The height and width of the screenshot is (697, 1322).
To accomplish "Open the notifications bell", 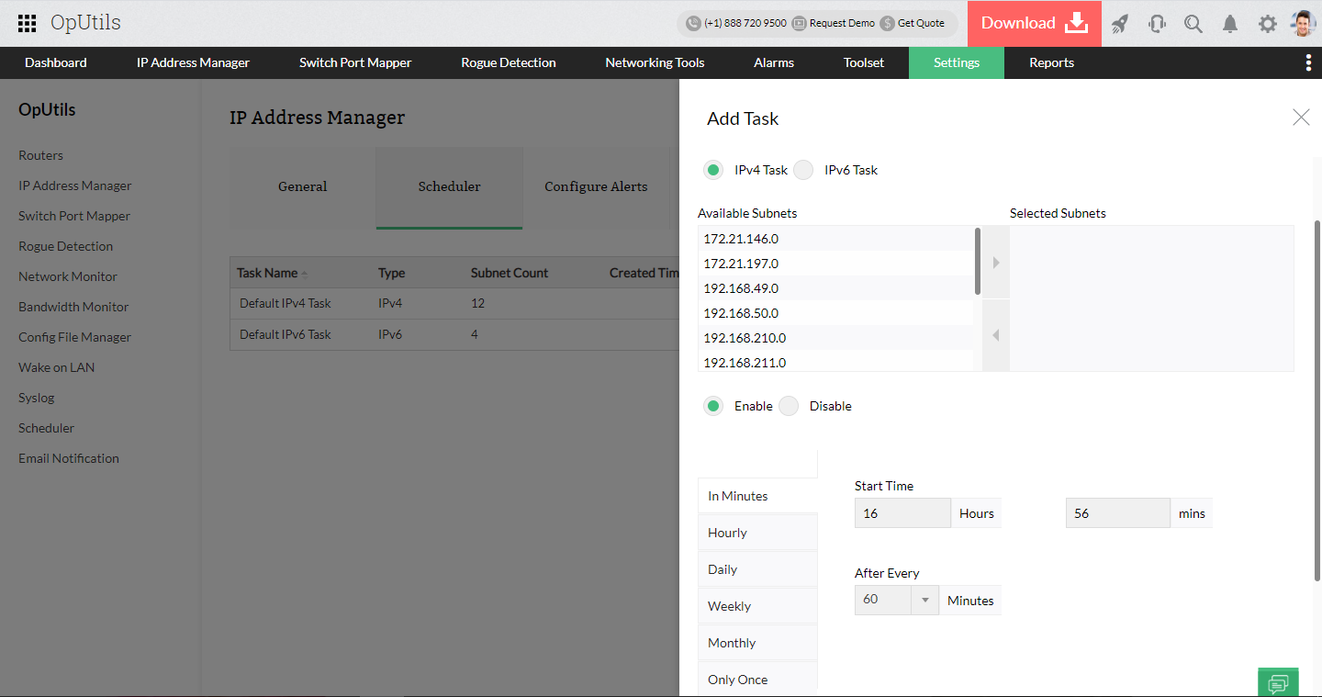I will 1230,24.
